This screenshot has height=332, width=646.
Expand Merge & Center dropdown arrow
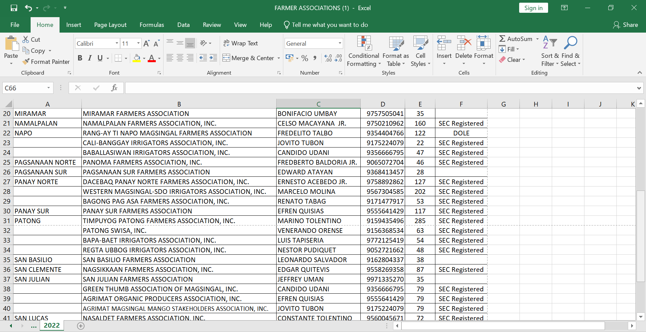pyautogui.click(x=279, y=58)
